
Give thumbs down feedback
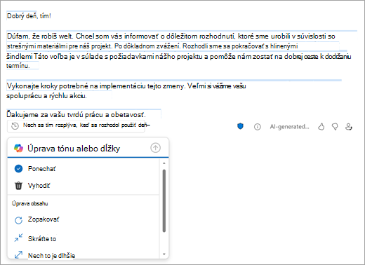point(335,127)
